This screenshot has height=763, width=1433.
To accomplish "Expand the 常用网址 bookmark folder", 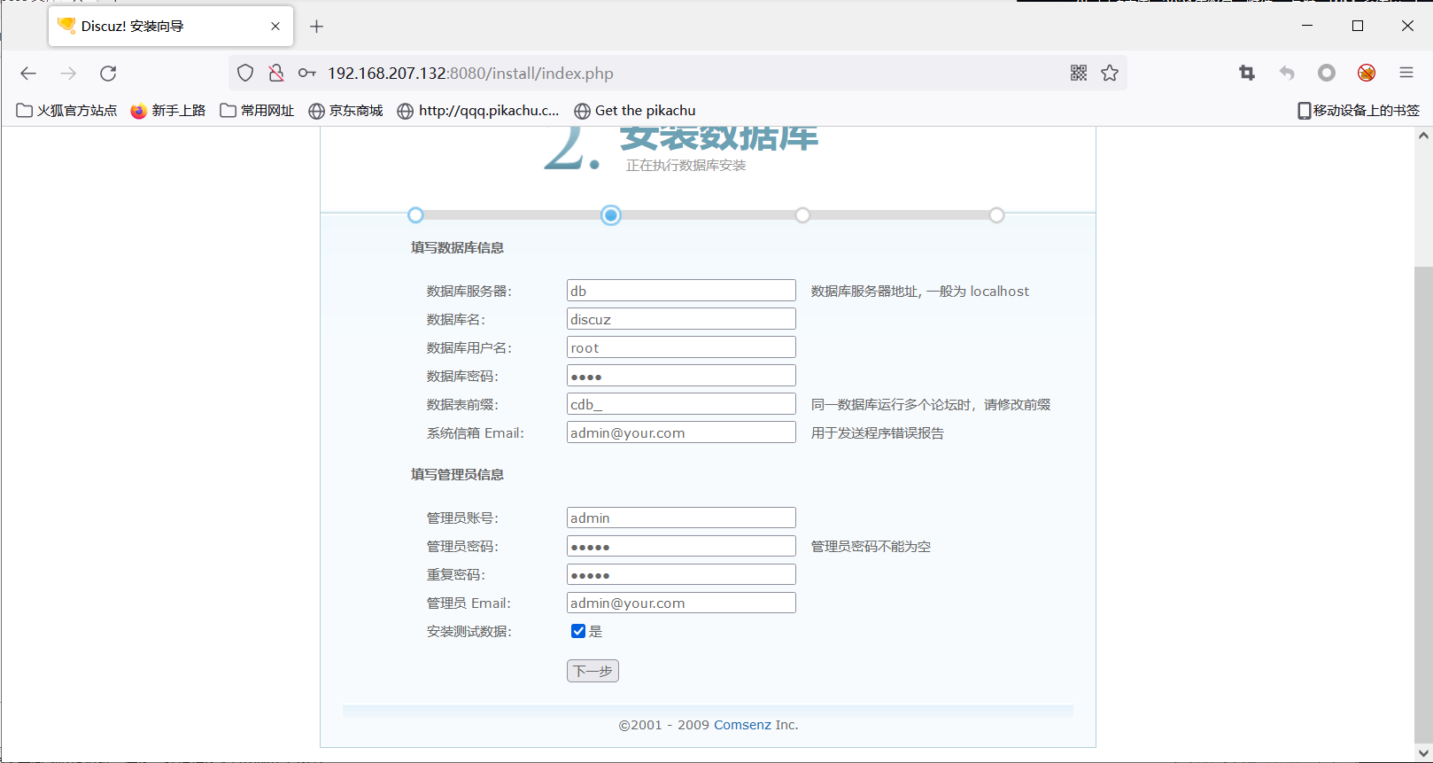I will [x=257, y=111].
